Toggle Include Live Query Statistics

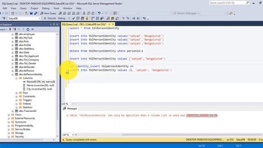click(x=97, y=18)
